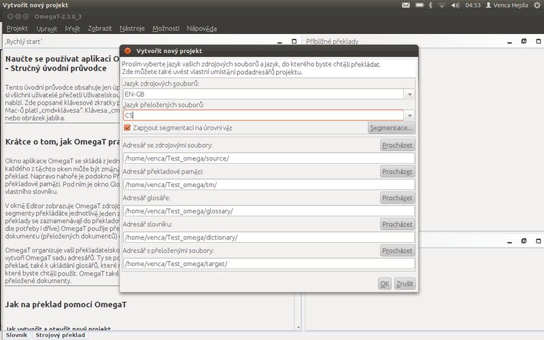
Task: Click the Wi-Fi network icon
Action: tap(441, 5)
